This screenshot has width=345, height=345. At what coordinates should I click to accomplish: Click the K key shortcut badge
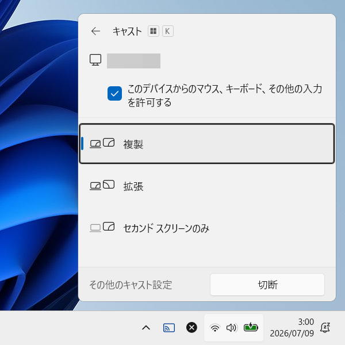coord(168,31)
